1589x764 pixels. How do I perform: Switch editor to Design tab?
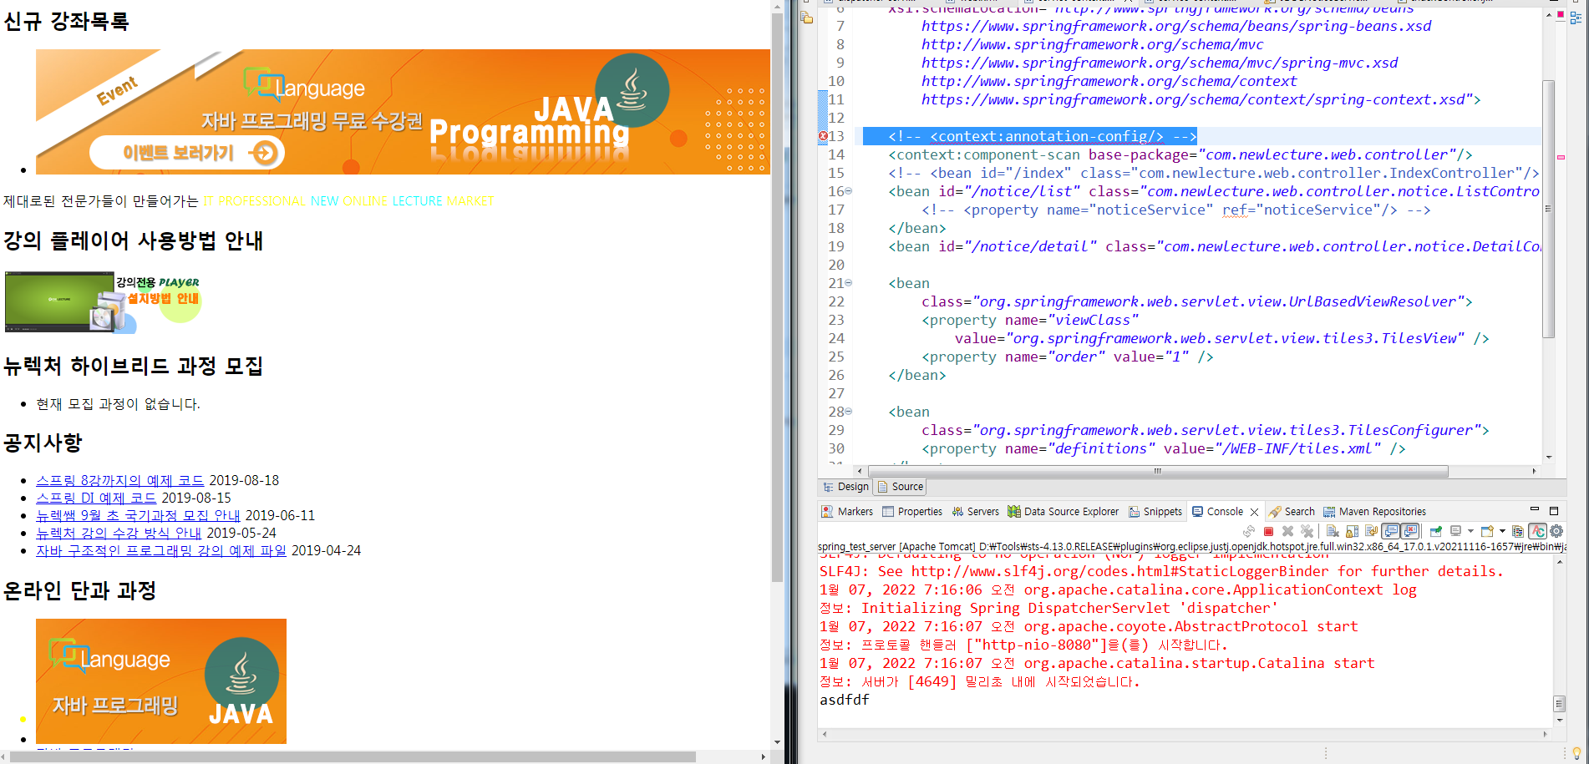(x=845, y=487)
